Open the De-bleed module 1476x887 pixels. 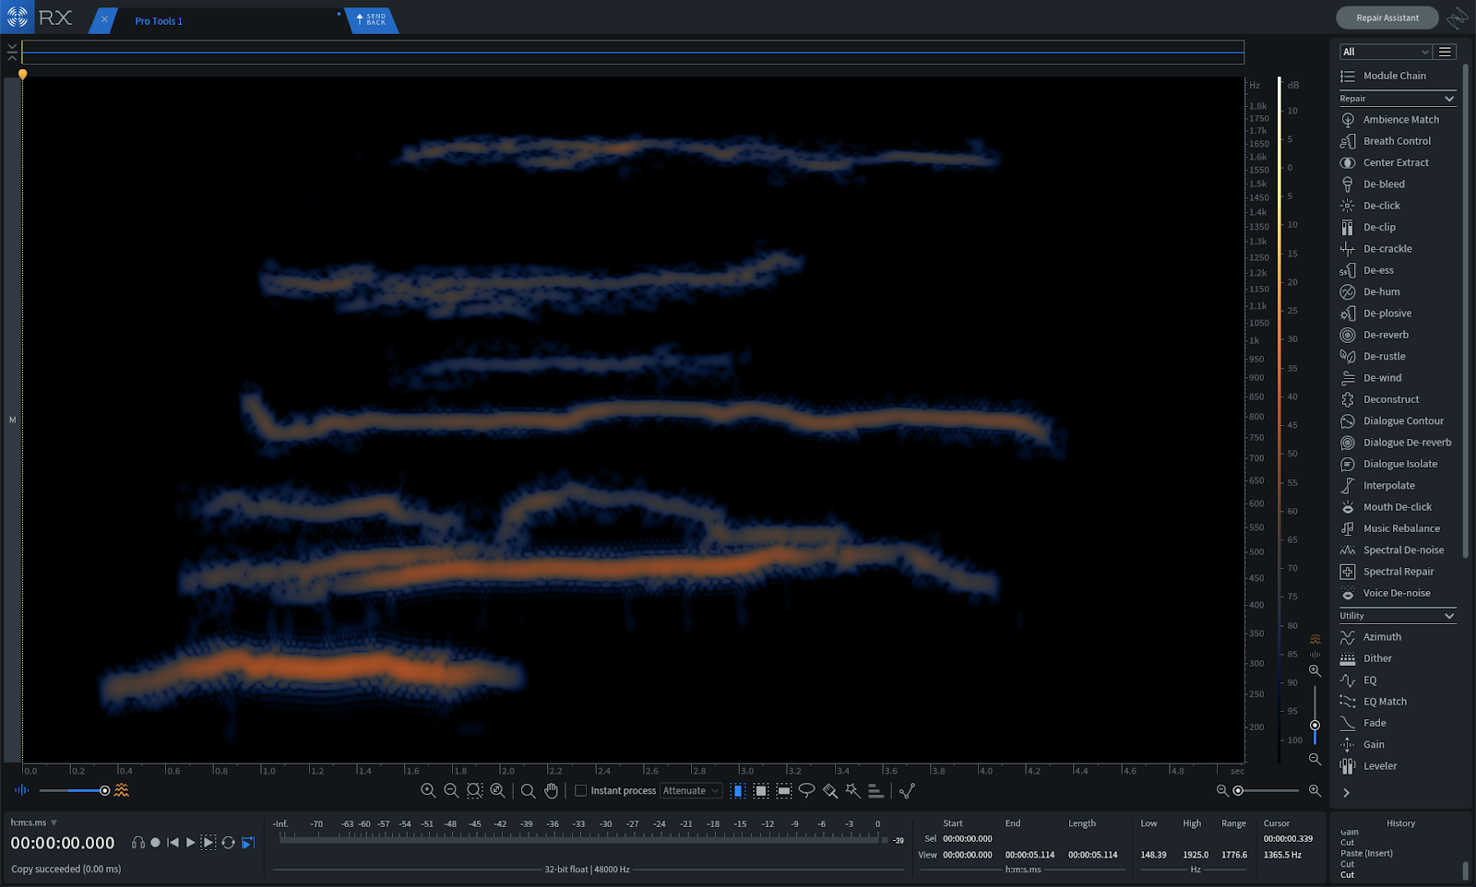[x=1398, y=184]
